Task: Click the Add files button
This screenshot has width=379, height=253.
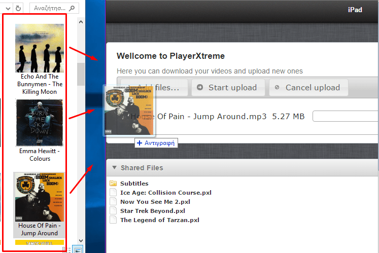Action: tap(154, 88)
